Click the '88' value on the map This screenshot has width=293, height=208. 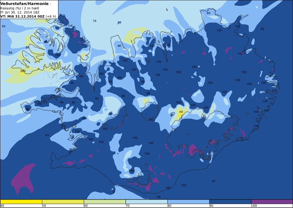(28, 47)
